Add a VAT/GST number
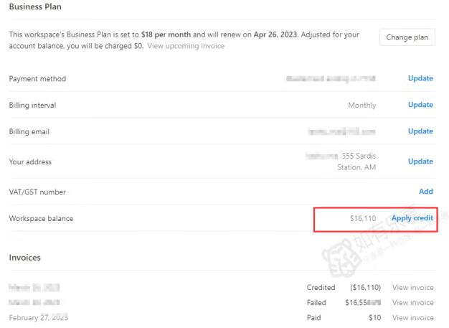The height and width of the screenshot is (328, 449). click(x=426, y=192)
